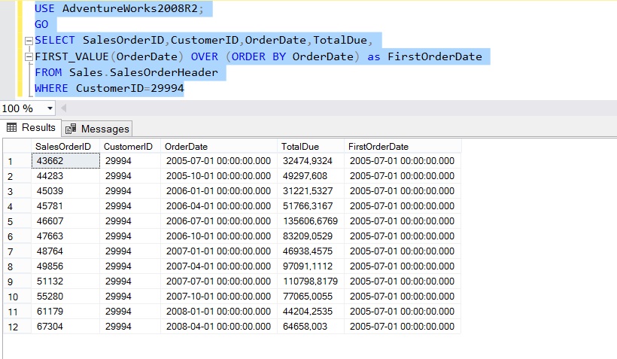The image size is (617, 359).
Task: Click TotalDue value 32474,9324
Action: click(311, 161)
